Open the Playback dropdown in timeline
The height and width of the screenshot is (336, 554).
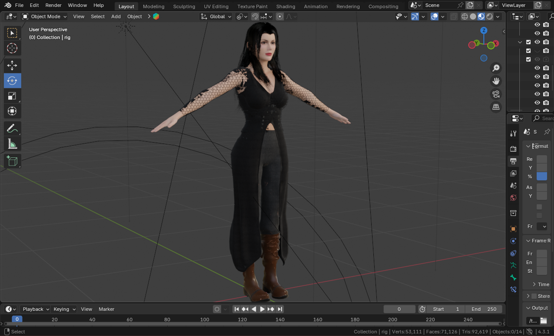tap(36, 309)
